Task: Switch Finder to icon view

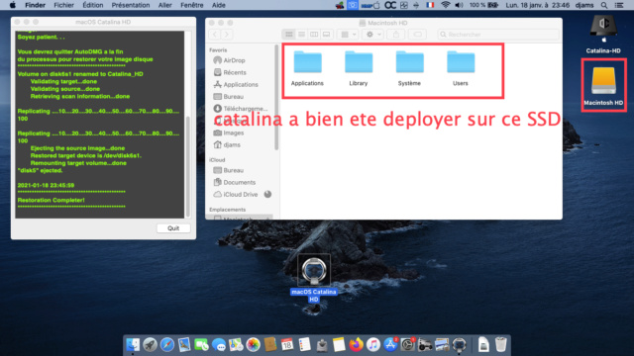Action: click(x=288, y=35)
